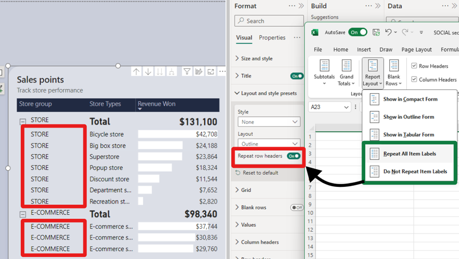
Task: Toggle the Title switch off
Action: [x=297, y=76]
